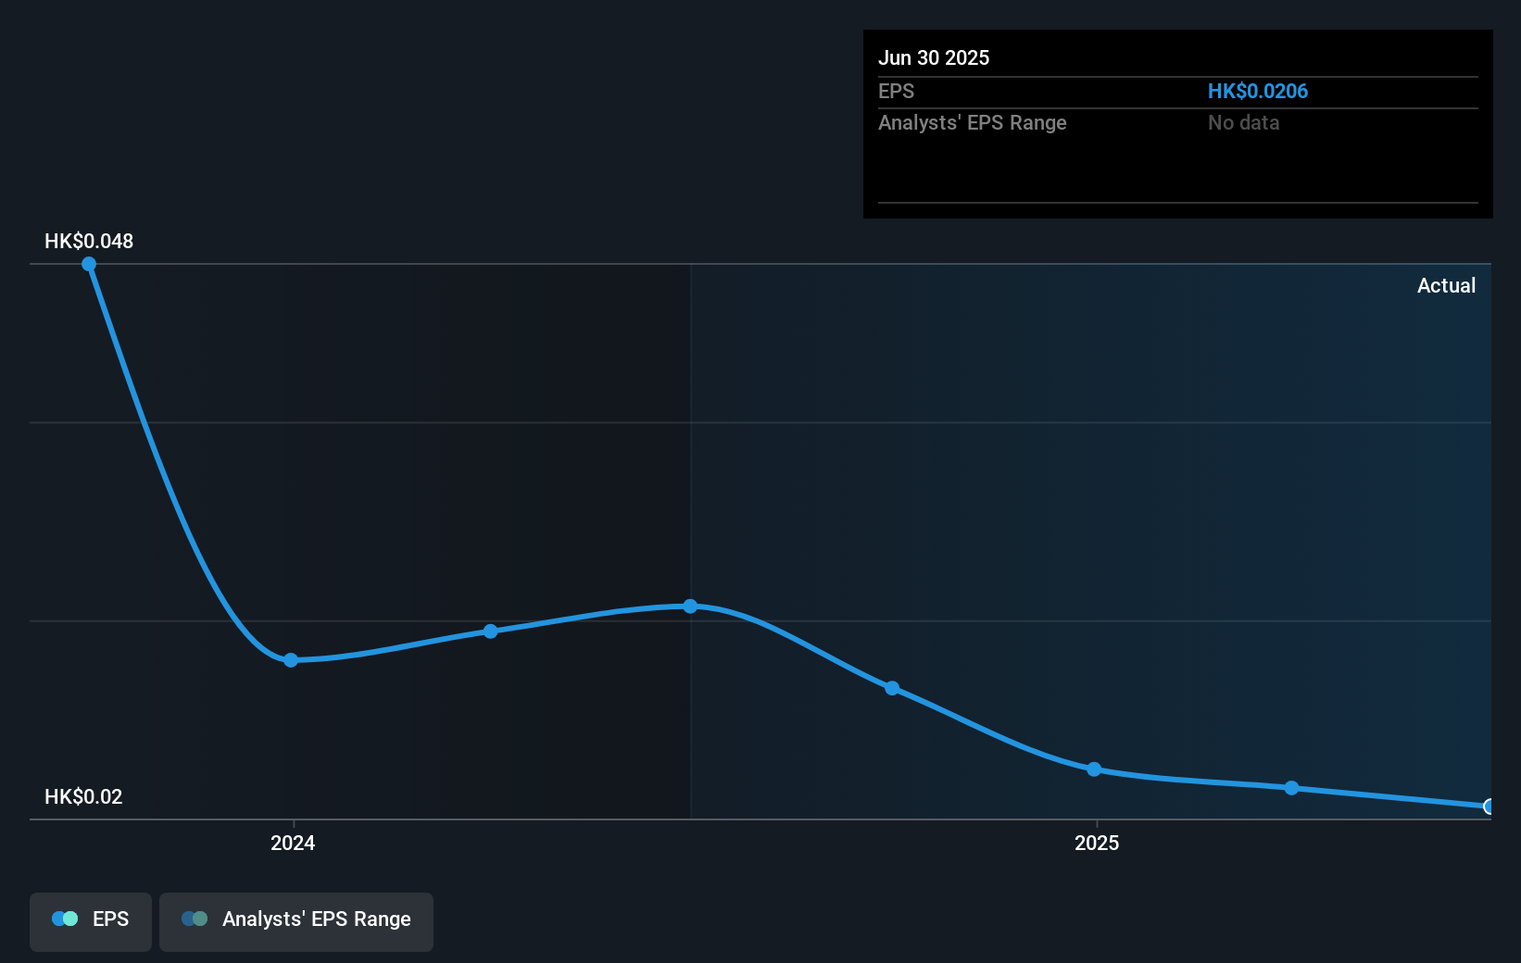Select the EPS point before 2025
This screenshot has height=963, width=1521.
tap(892, 688)
